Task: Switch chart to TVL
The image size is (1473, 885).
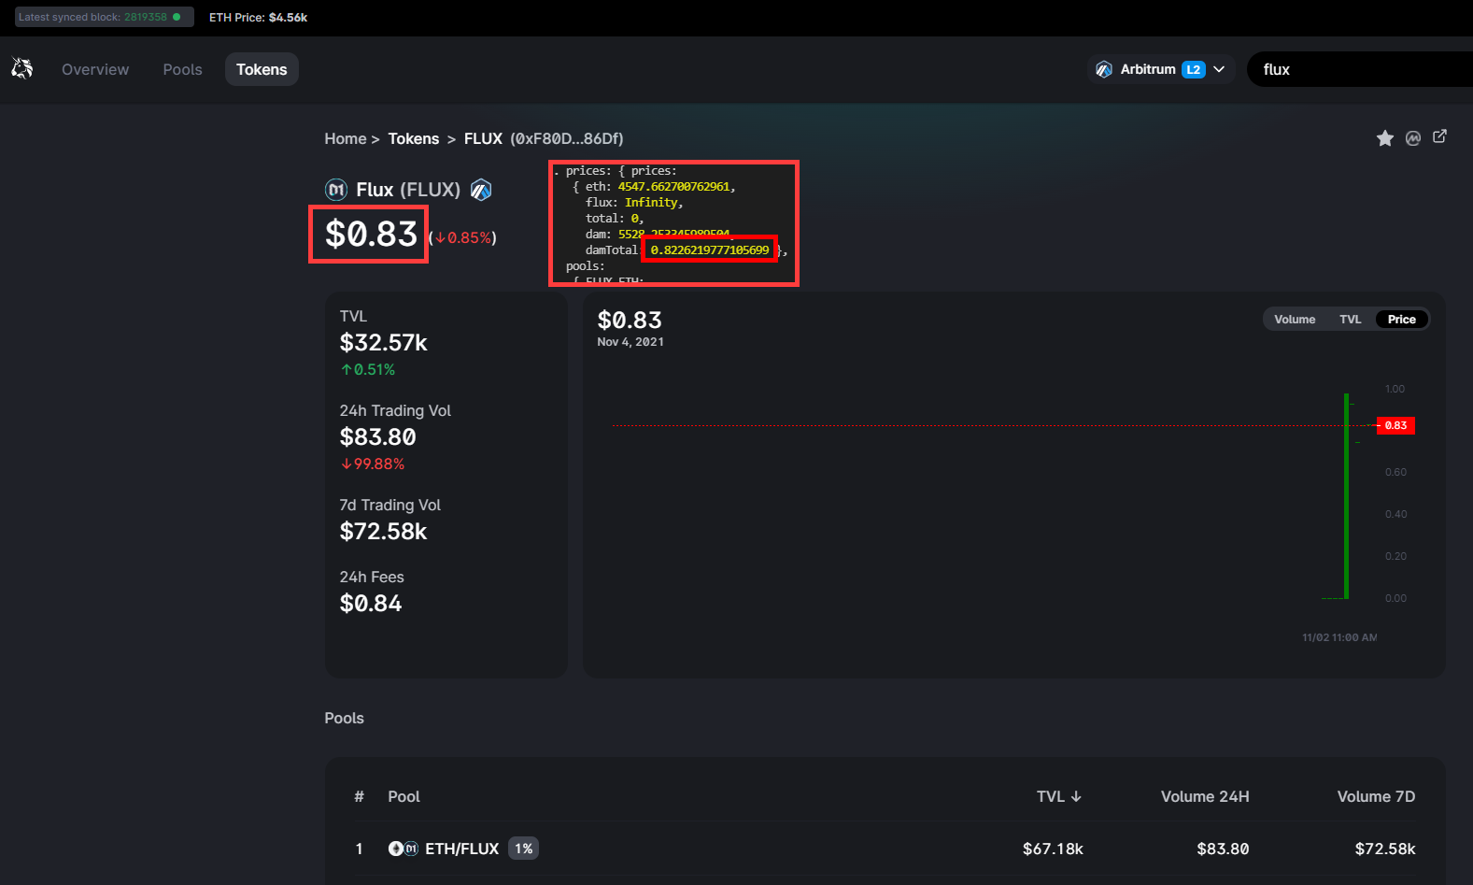Action: [x=1350, y=320]
